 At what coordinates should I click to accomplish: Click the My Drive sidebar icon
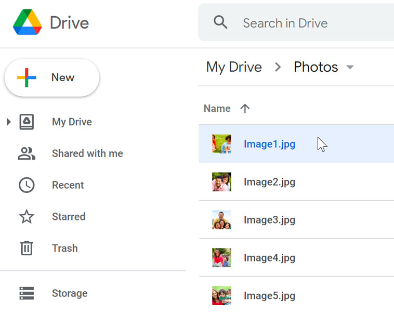point(27,122)
